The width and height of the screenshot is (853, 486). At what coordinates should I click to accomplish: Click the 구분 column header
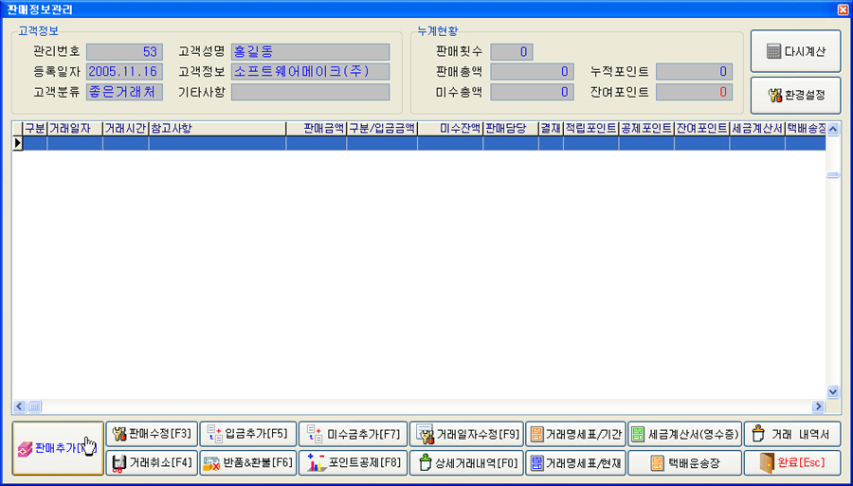(x=35, y=128)
